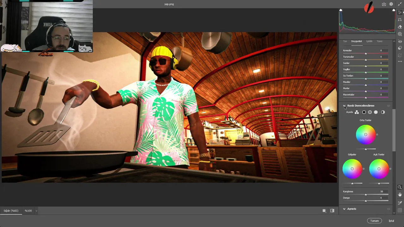Show Global color wheel view
The height and width of the screenshot is (227, 404).
[383, 112]
